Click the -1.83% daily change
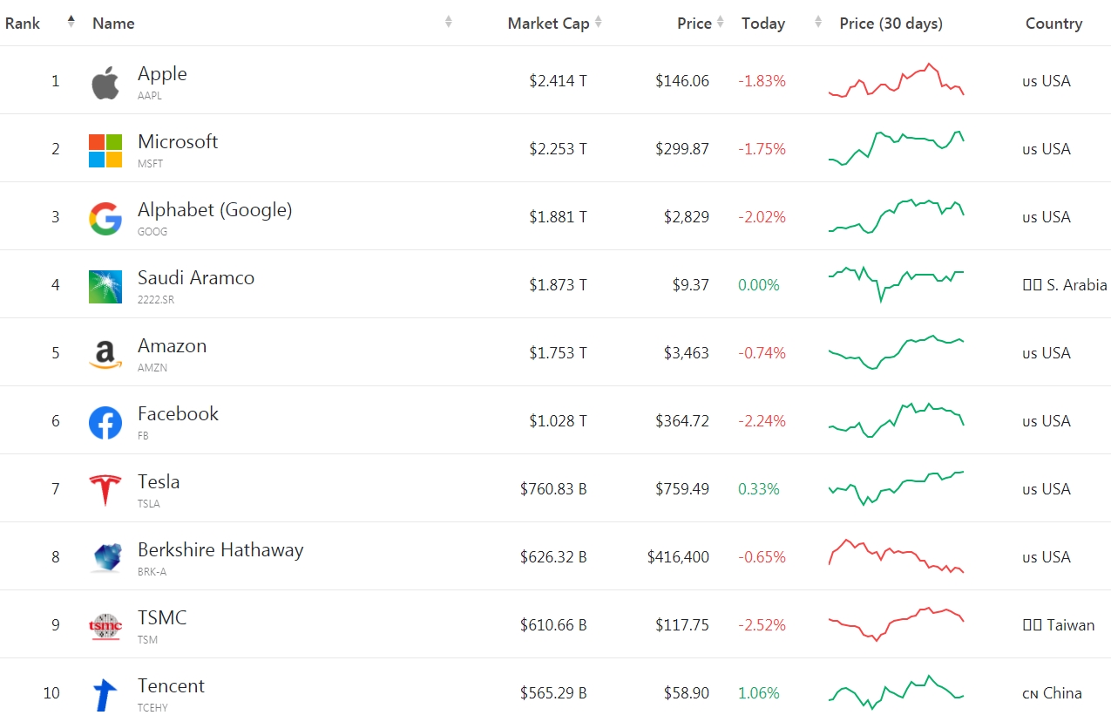Screen dimensions: 1111x722 click(x=762, y=81)
